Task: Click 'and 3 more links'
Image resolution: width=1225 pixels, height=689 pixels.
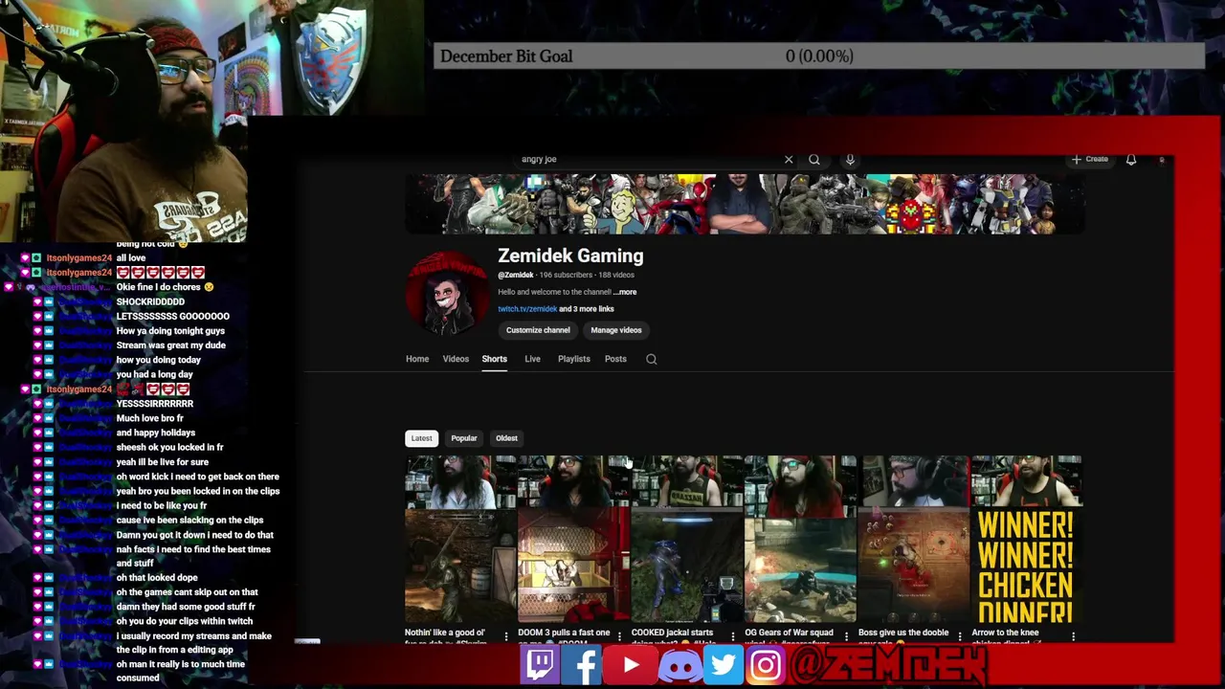Action: (587, 309)
